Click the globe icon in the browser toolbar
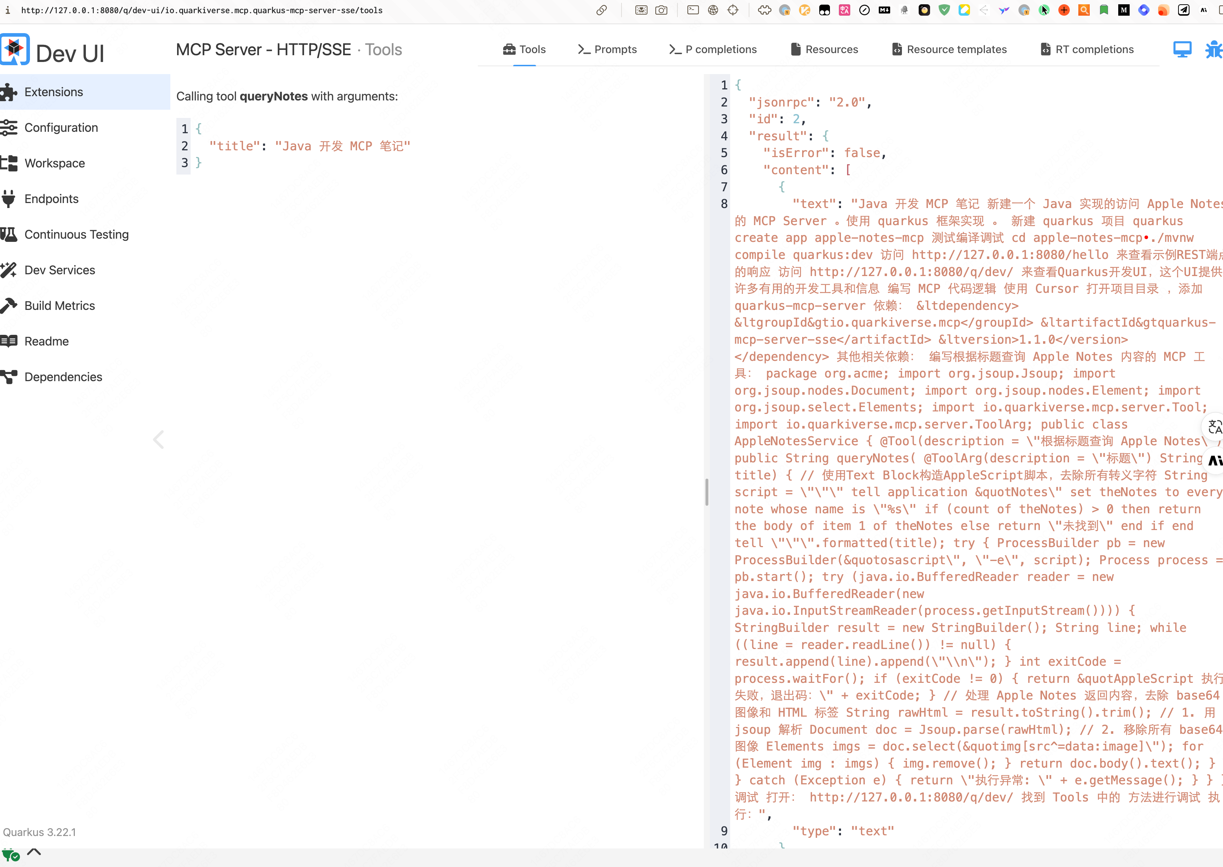The height and width of the screenshot is (867, 1223). tap(713, 10)
